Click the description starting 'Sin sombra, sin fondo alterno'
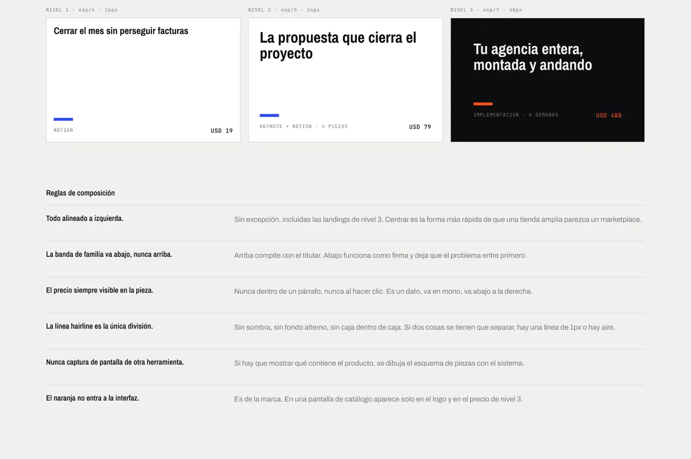 424,327
